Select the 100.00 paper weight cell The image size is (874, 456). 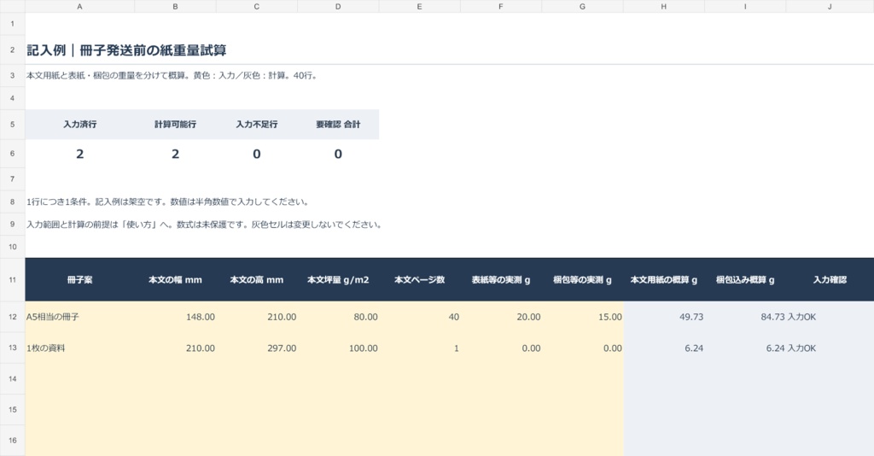(x=338, y=348)
